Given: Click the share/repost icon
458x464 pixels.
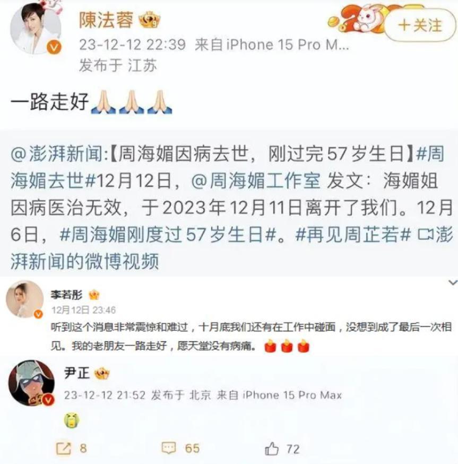Looking at the screenshot, I should [63, 449].
